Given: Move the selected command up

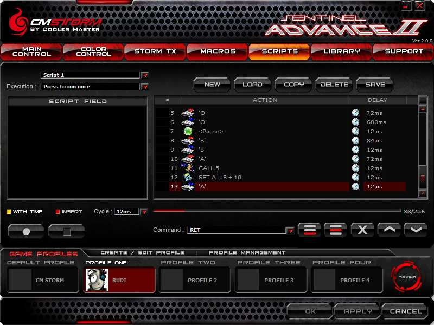Looking at the screenshot, I should pyautogui.click(x=389, y=230).
